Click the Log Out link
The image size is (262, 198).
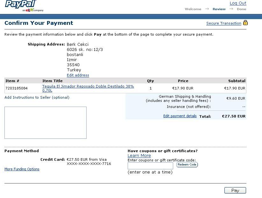[x=238, y=3]
